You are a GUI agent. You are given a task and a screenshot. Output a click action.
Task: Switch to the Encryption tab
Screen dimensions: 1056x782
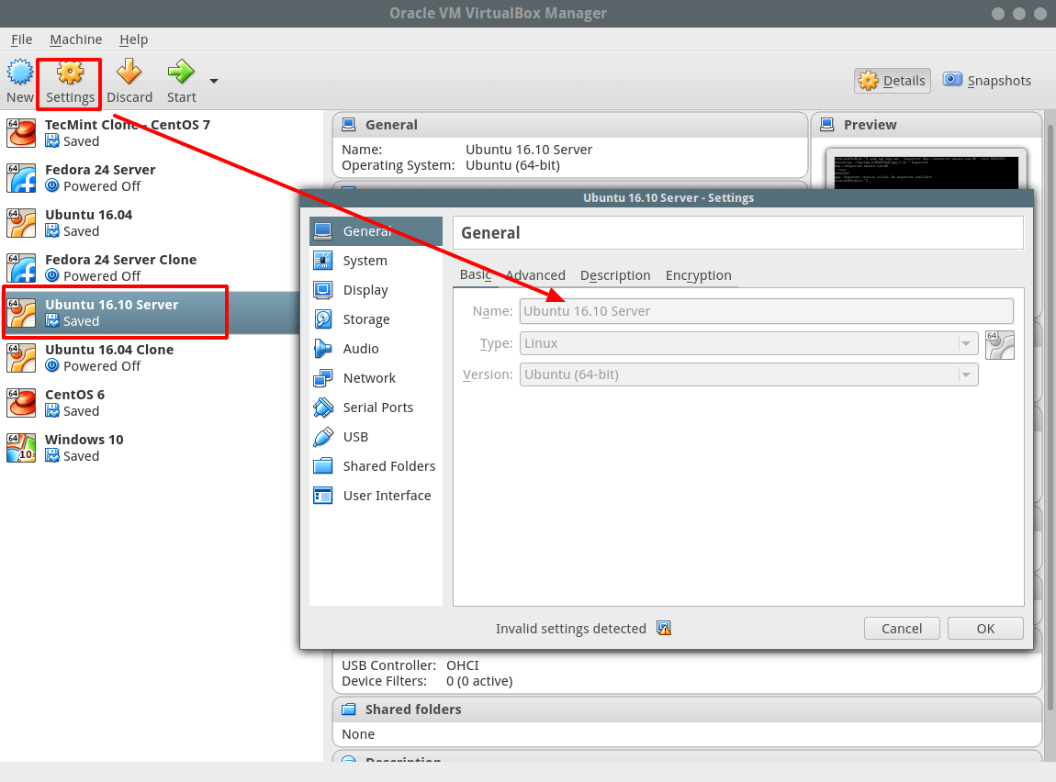(x=699, y=274)
